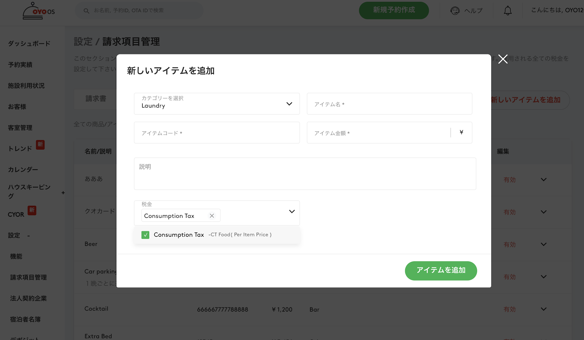Screen dimensions: 584x340
Task: Click the search magnifier icon
Action: tap(87, 11)
